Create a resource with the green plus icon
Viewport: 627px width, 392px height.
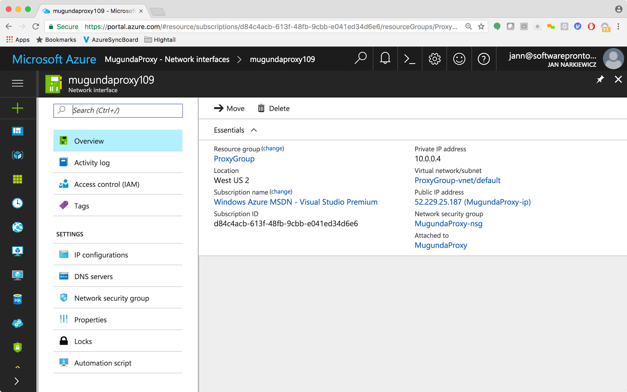[x=17, y=108]
